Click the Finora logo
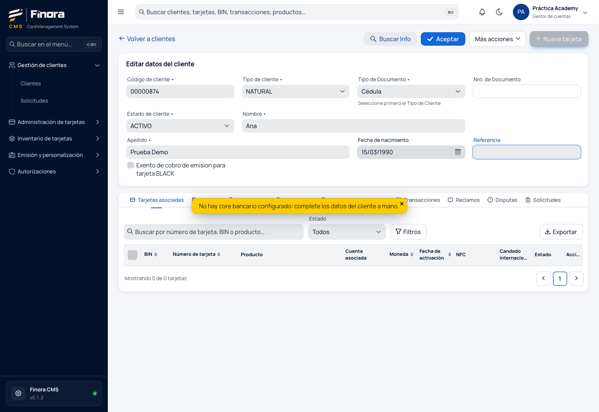 (x=37, y=15)
